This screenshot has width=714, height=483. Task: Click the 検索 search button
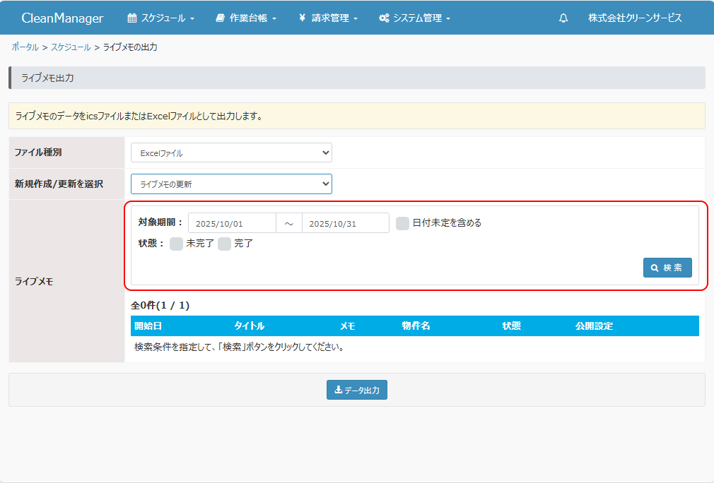click(x=667, y=268)
